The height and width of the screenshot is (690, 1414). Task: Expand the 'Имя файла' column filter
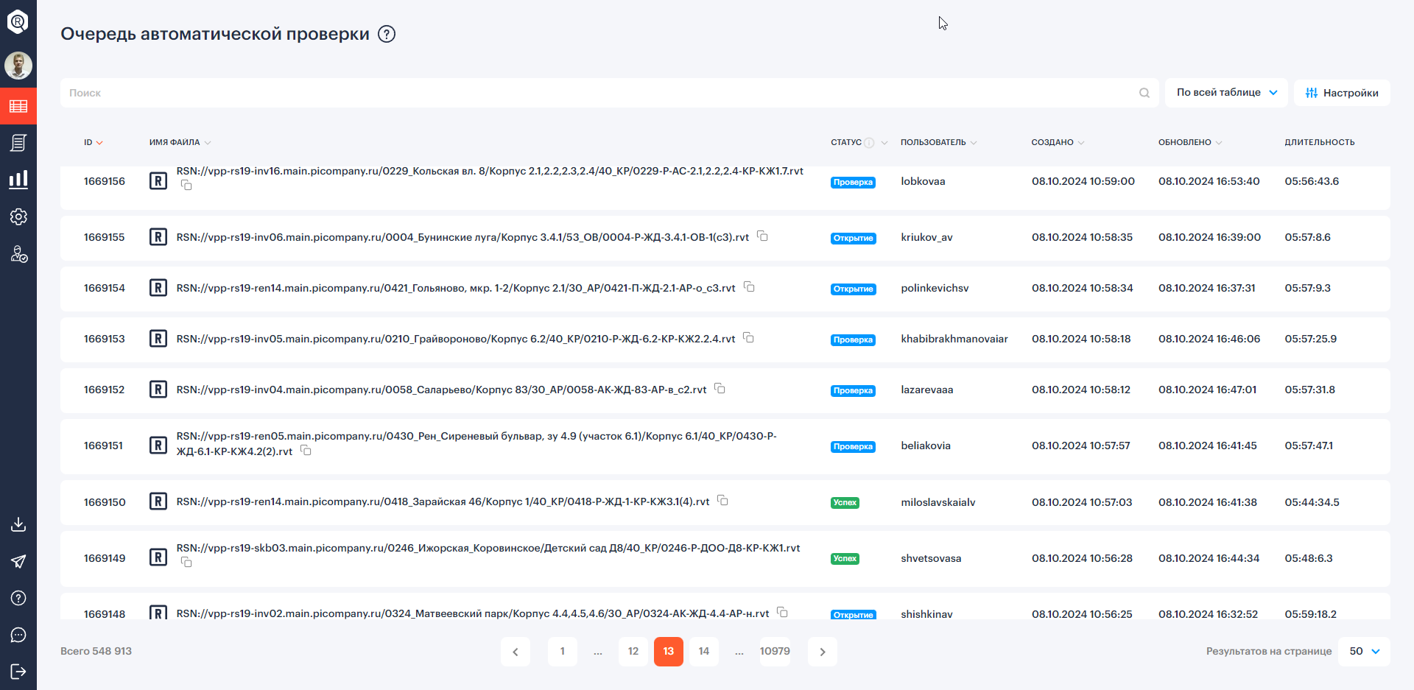[x=208, y=143]
